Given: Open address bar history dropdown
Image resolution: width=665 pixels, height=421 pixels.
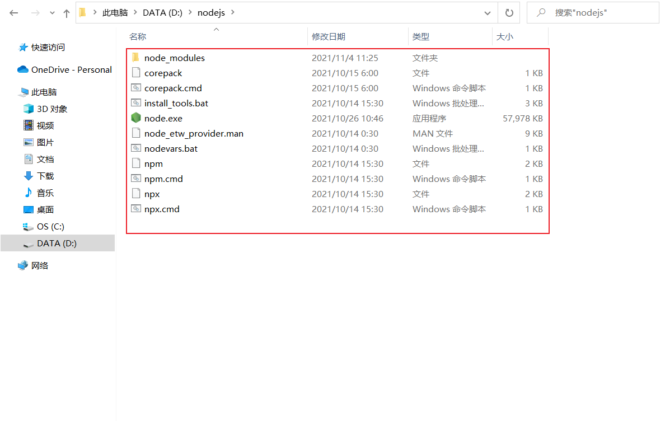Looking at the screenshot, I should (488, 13).
